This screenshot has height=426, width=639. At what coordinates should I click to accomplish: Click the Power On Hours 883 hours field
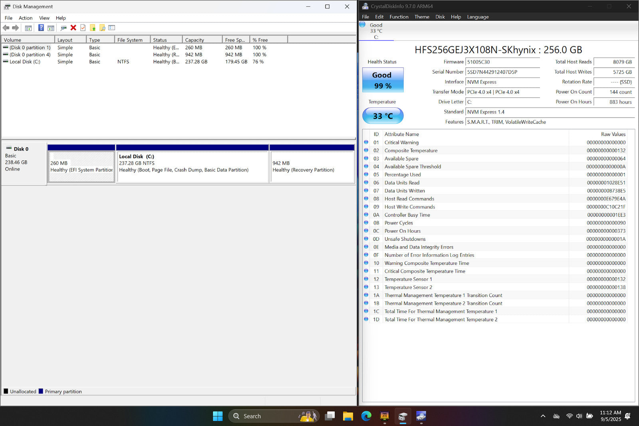pyautogui.click(x=614, y=102)
